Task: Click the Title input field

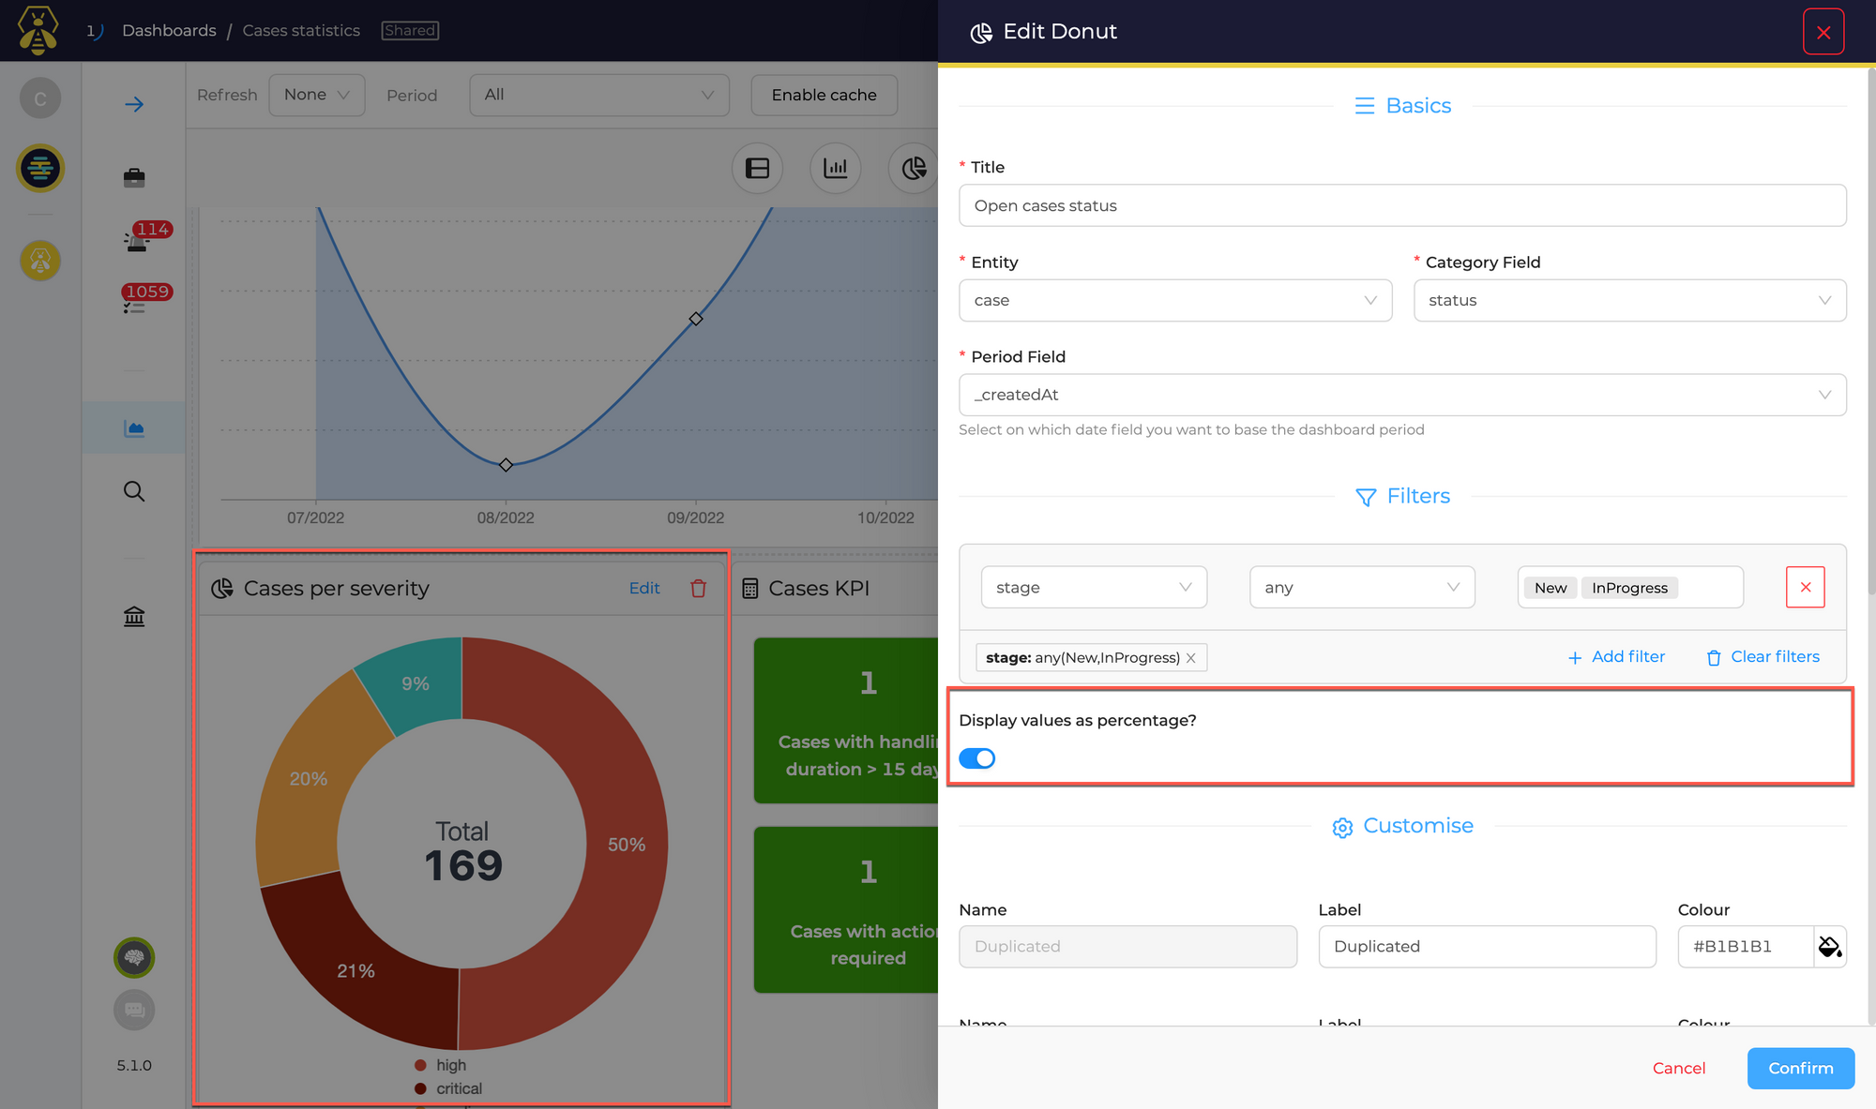Action: click(x=1401, y=206)
